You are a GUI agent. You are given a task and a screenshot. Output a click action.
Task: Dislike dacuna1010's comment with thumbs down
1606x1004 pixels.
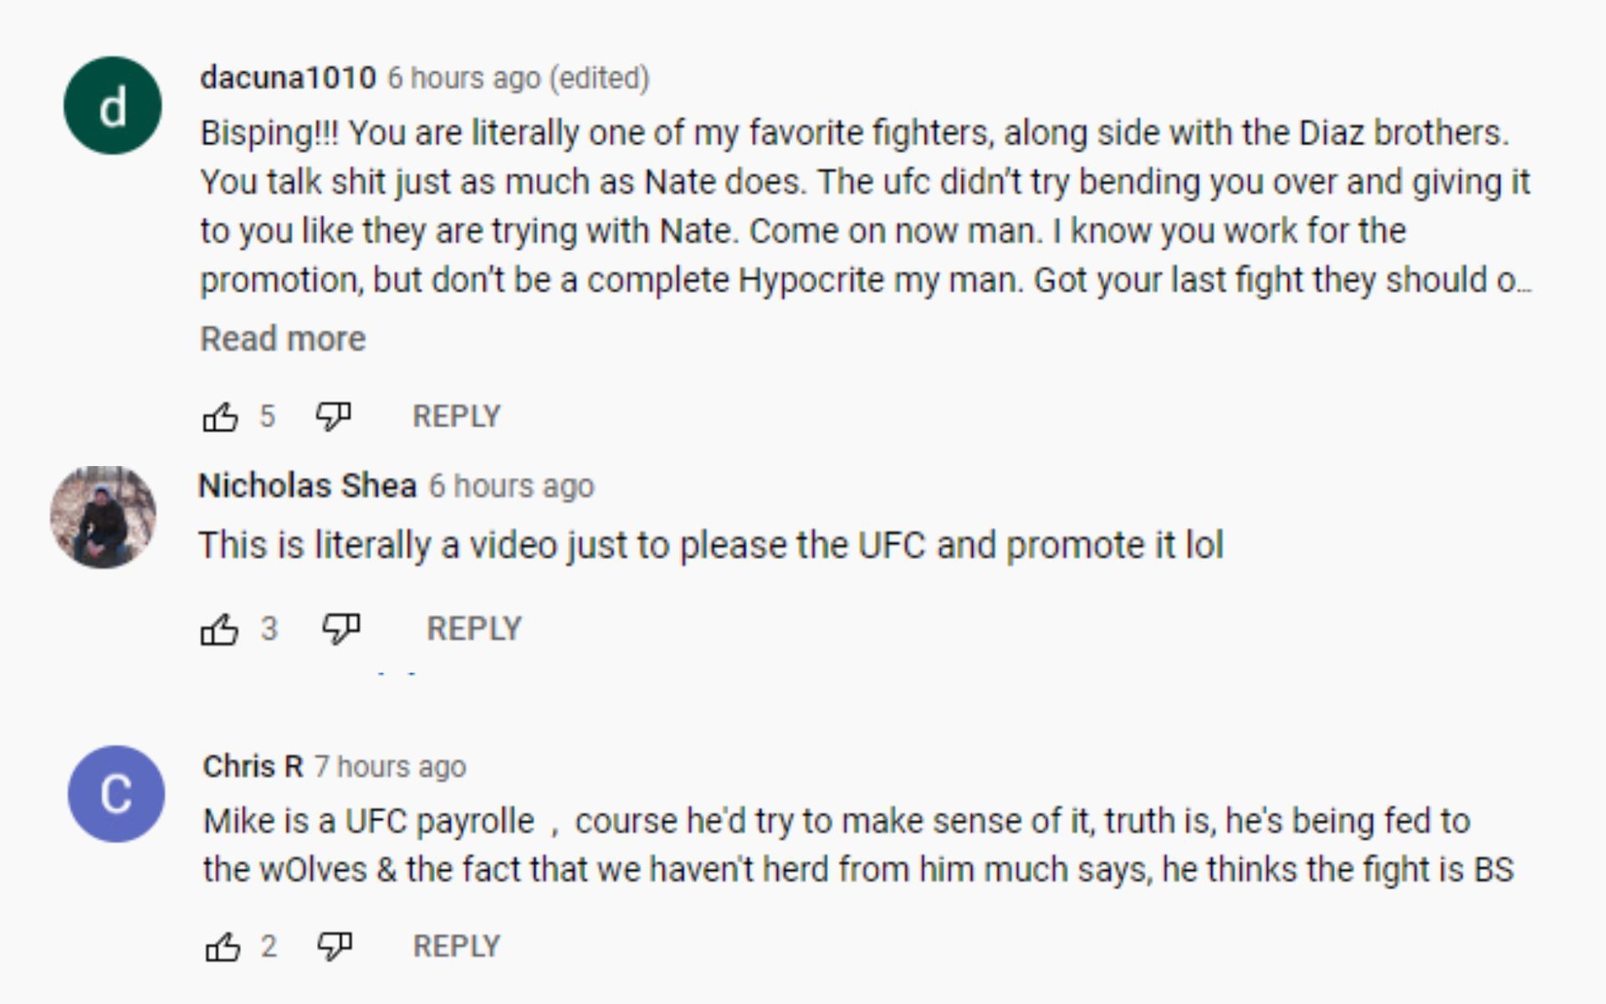333,416
